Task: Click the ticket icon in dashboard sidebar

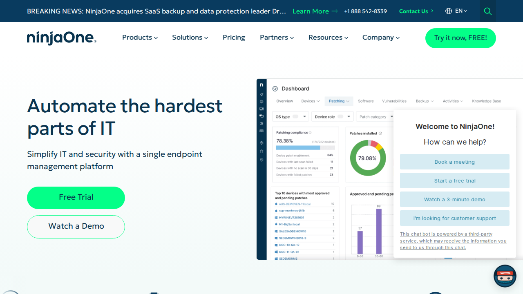Action: point(261,131)
